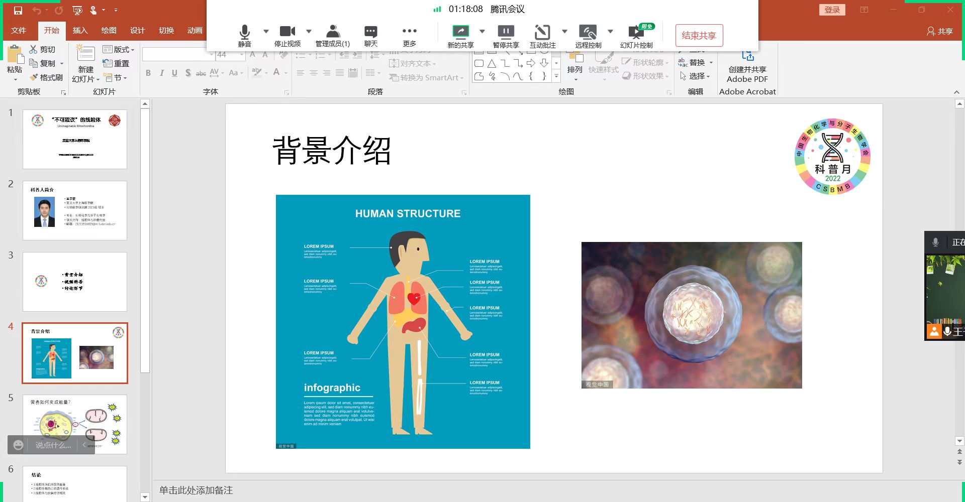Stop video in Tencent Meeting toolbar
965x502 pixels.
(287, 36)
